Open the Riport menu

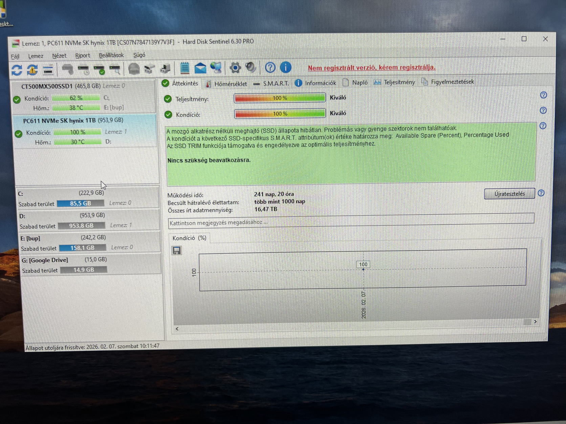pyautogui.click(x=83, y=55)
